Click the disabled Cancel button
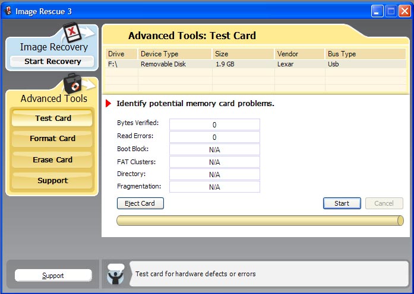The width and height of the screenshot is (414, 294). coord(384,203)
